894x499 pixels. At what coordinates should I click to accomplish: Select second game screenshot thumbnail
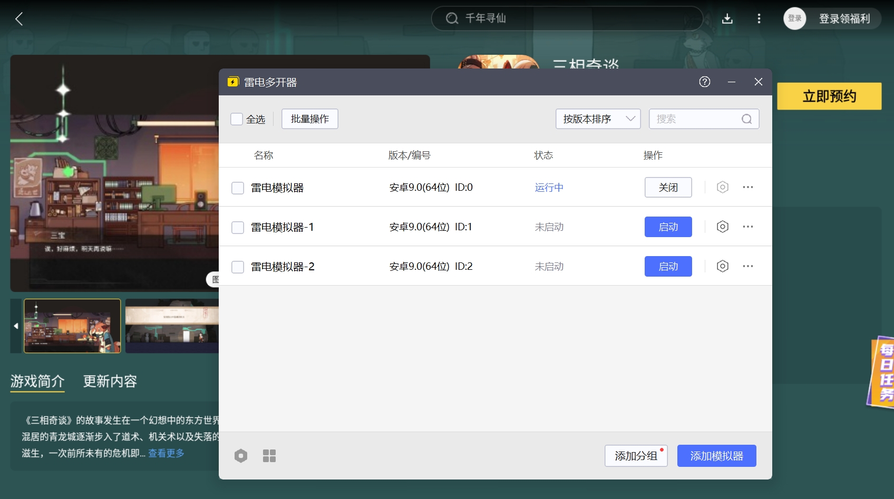(x=172, y=326)
